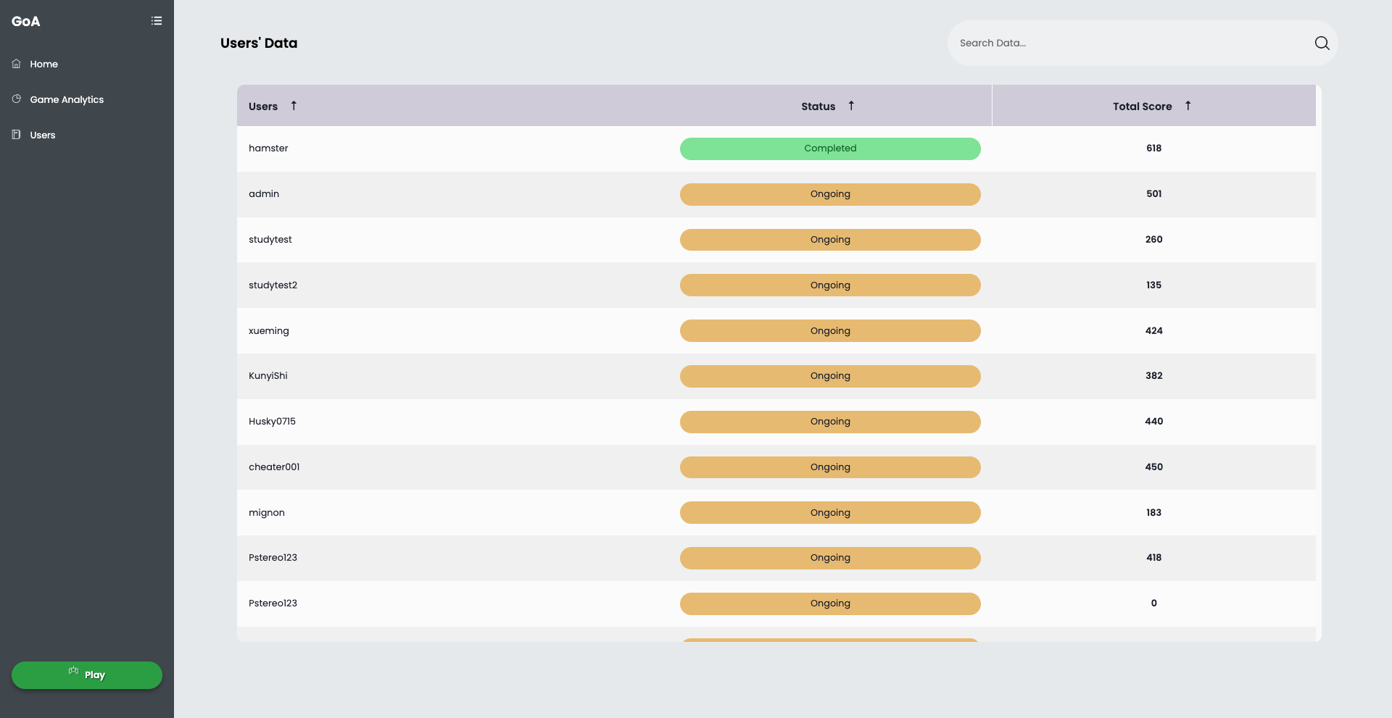Click the Users' Data page heading
Image resolution: width=1392 pixels, height=718 pixels.
[259, 43]
